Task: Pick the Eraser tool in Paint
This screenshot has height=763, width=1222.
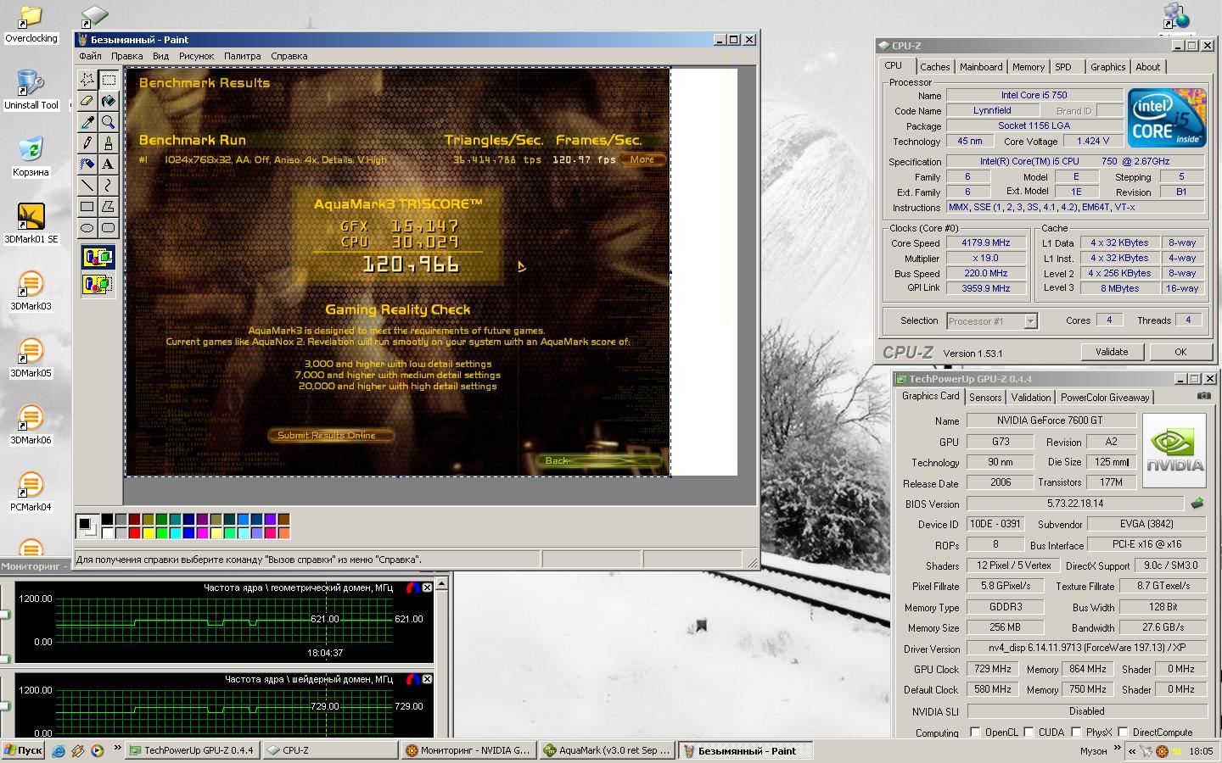Action: 87,101
